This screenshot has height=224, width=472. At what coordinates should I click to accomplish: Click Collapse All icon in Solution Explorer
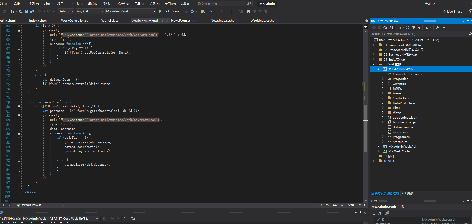coord(413,27)
